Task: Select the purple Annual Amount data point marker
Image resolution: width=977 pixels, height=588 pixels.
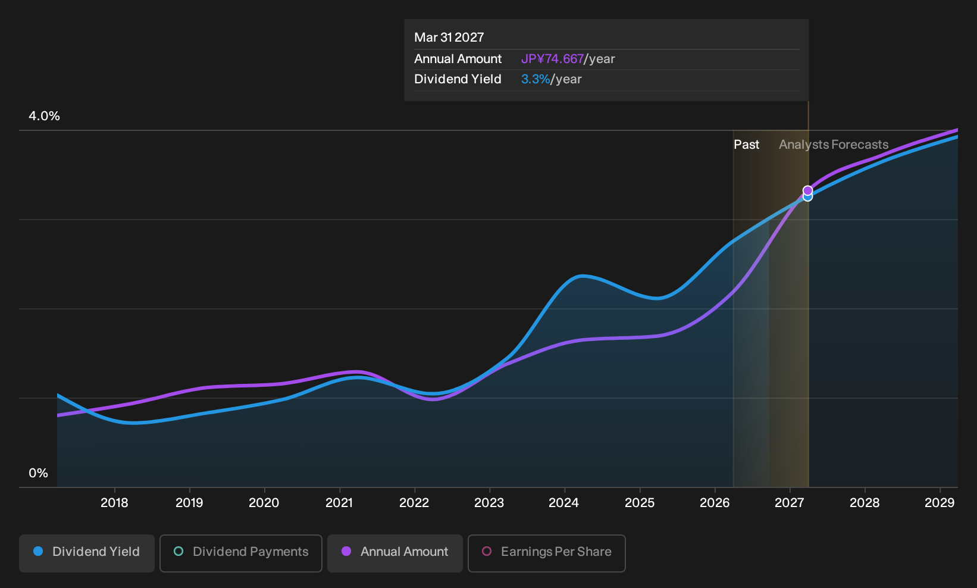Action: coord(807,190)
